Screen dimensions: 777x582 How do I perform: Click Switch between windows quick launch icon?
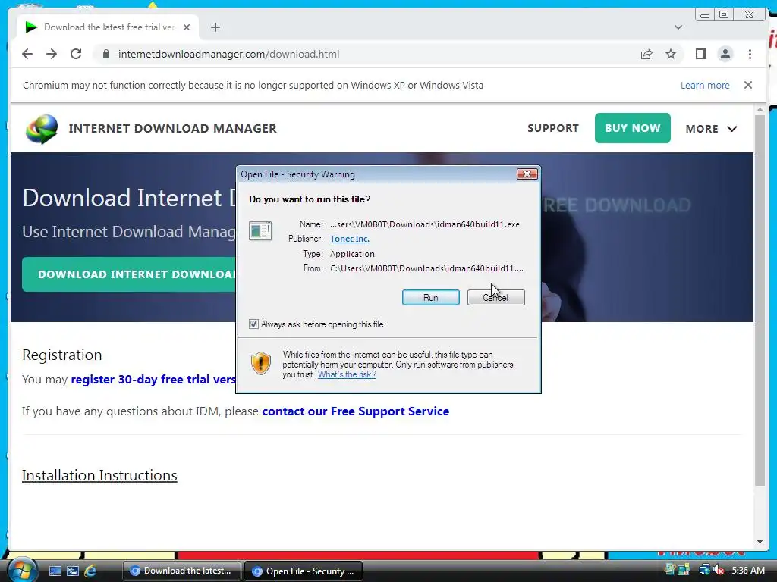tap(73, 571)
